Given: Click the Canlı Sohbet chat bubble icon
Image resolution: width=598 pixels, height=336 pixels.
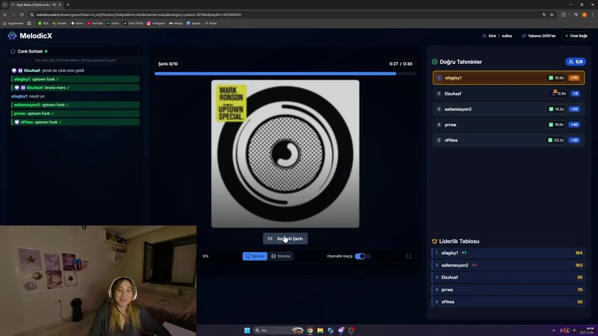Looking at the screenshot, I should 13,51.
